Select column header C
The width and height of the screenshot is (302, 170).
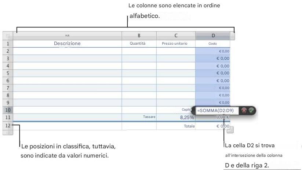point(176,36)
